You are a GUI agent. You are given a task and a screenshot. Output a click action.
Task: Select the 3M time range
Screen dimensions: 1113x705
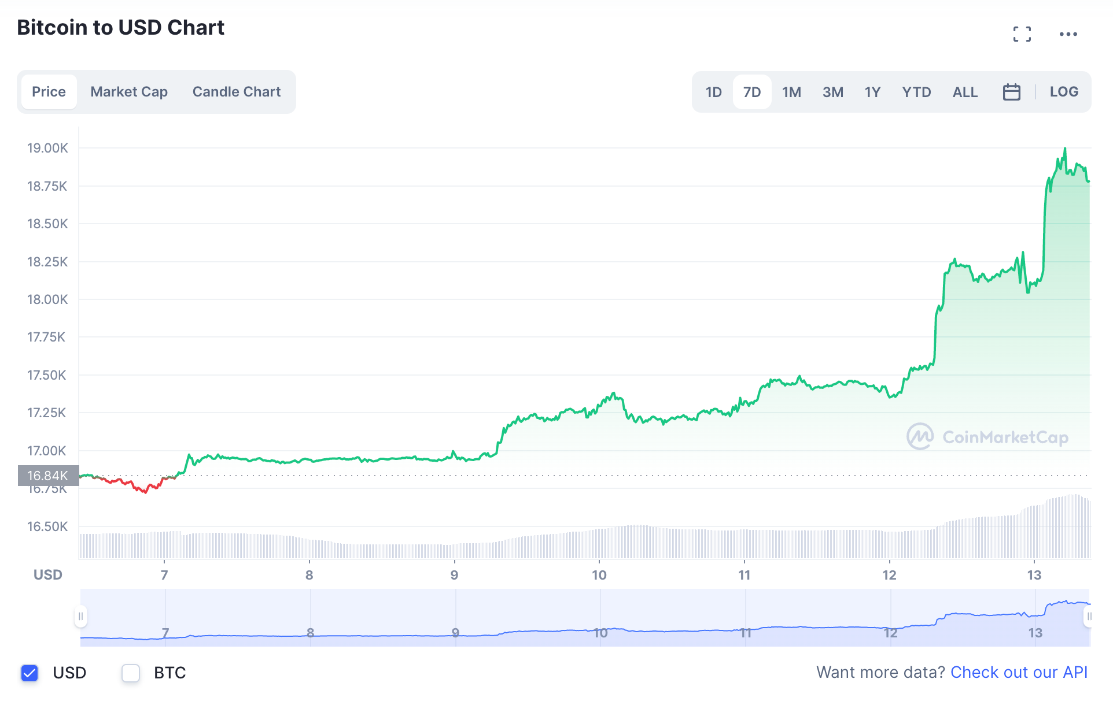click(x=832, y=92)
